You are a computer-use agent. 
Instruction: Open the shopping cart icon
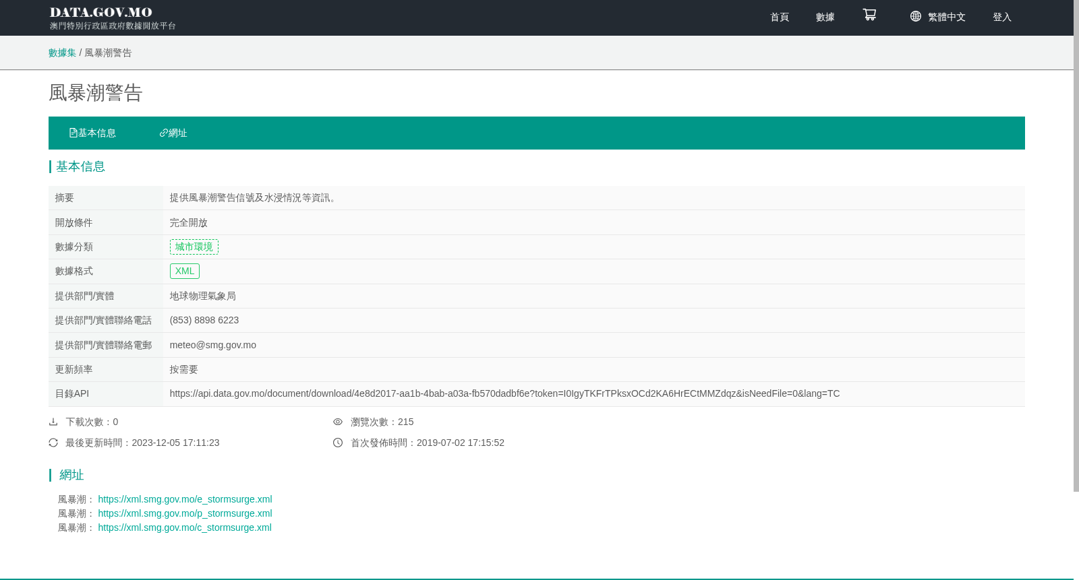pyautogui.click(x=869, y=15)
